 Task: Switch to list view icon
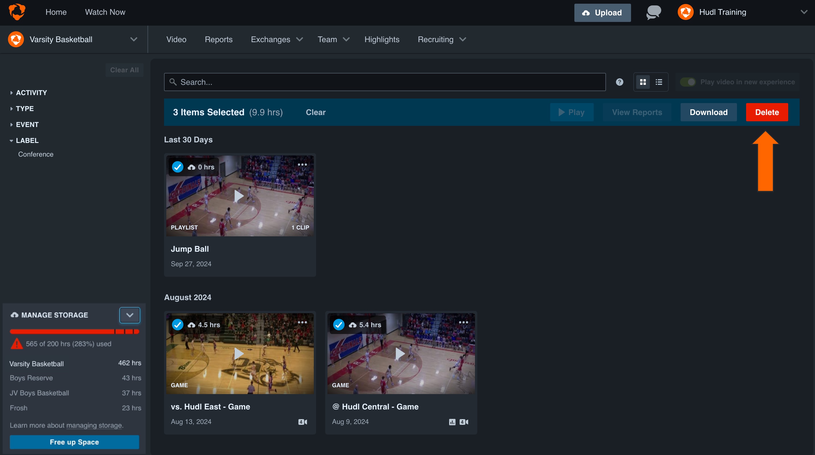[x=659, y=82]
